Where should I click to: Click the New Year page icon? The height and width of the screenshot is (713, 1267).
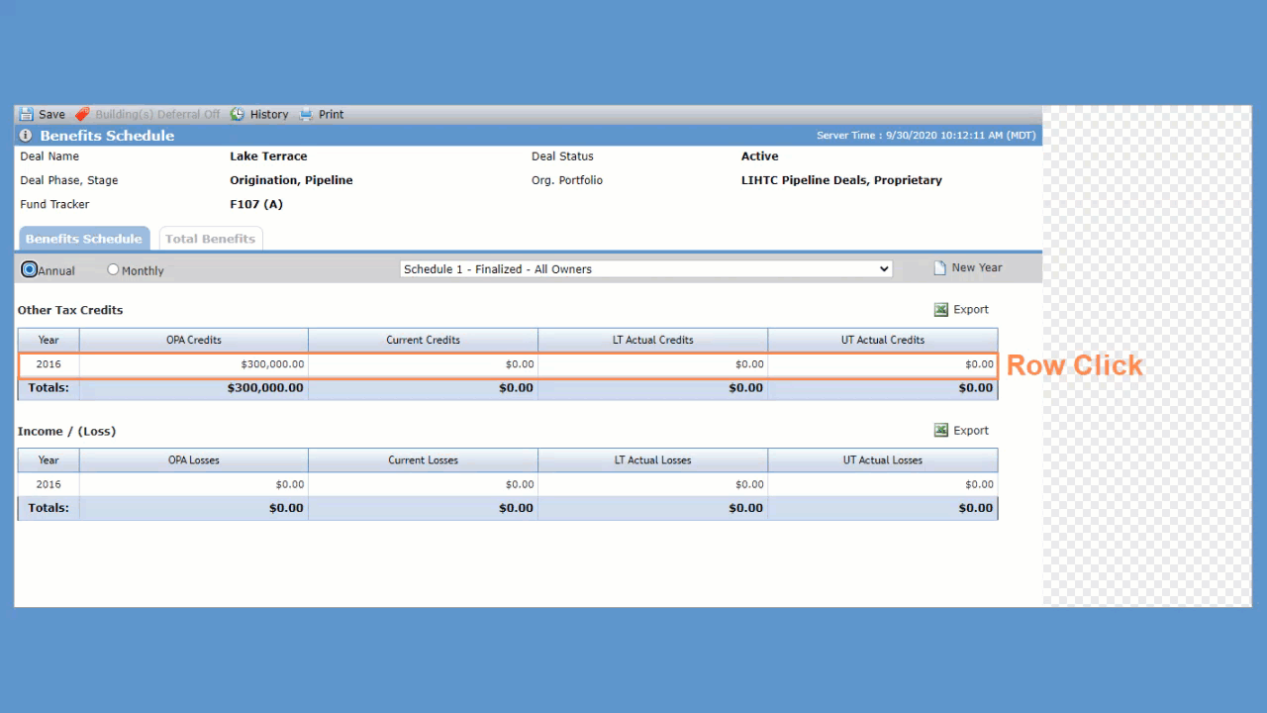tap(940, 268)
